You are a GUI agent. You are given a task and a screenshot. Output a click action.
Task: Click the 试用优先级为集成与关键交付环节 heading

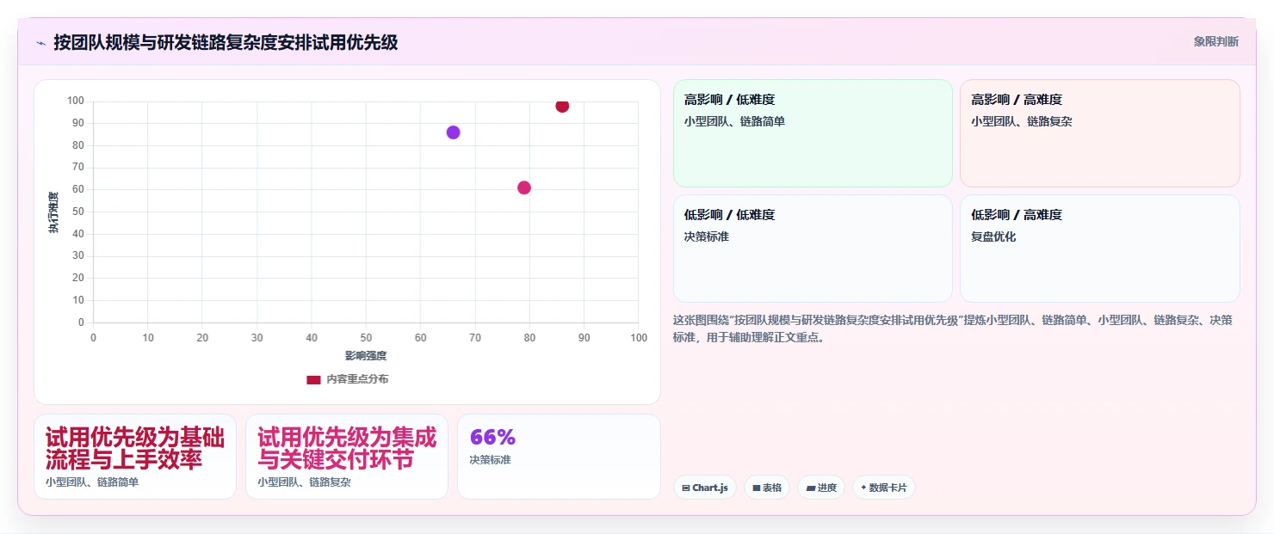click(x=347, y=448)
